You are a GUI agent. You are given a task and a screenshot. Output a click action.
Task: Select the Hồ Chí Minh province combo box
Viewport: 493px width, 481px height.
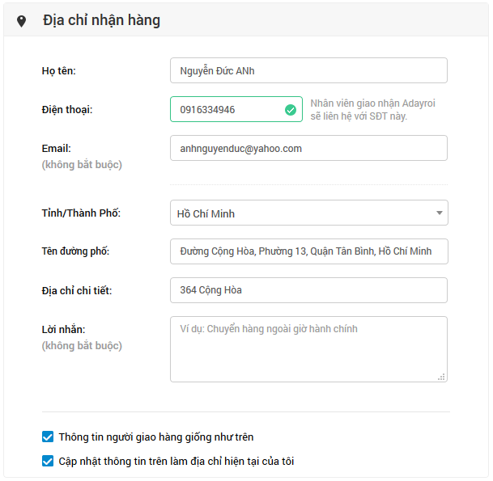click(309, 213)
